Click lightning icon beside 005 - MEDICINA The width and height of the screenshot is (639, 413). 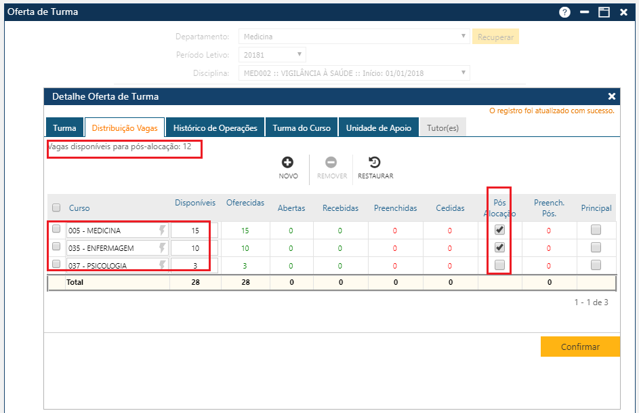pos(162,231)
